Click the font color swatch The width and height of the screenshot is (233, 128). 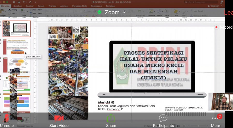93,16
